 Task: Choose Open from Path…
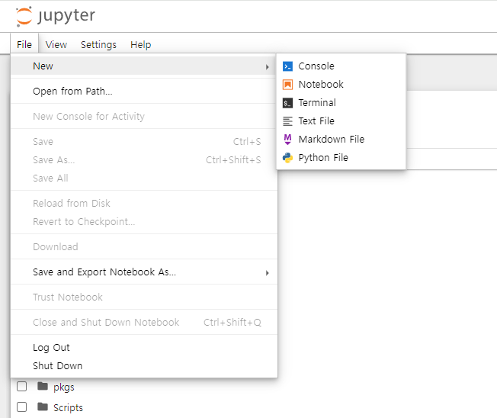tap(144, 92)
